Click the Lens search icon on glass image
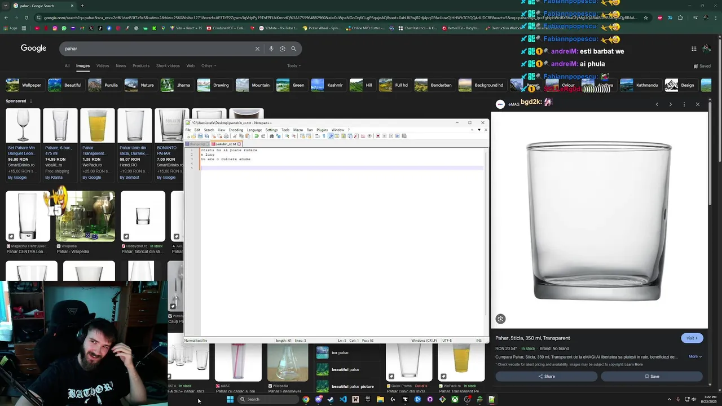 (x=500, y=319)
